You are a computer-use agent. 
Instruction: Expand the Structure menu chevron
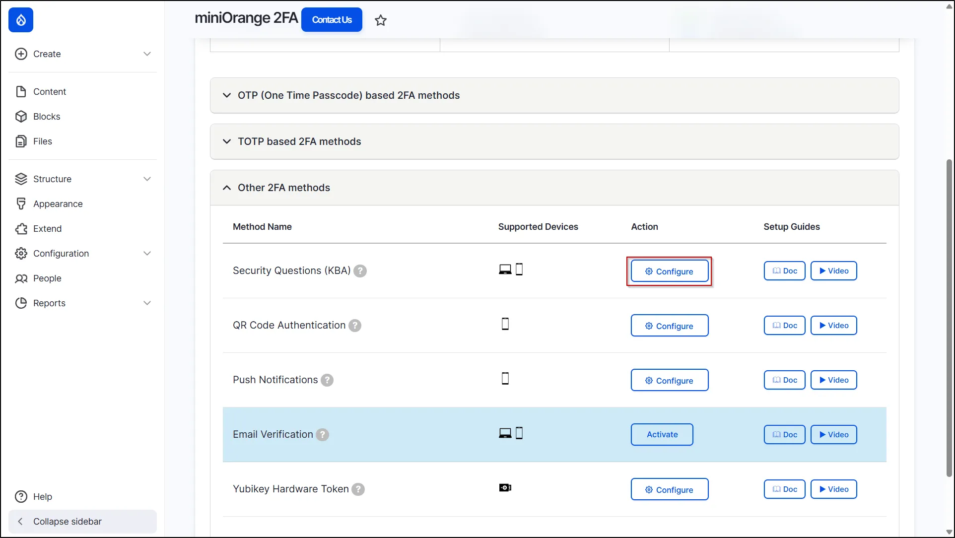[x=147, y=179]
